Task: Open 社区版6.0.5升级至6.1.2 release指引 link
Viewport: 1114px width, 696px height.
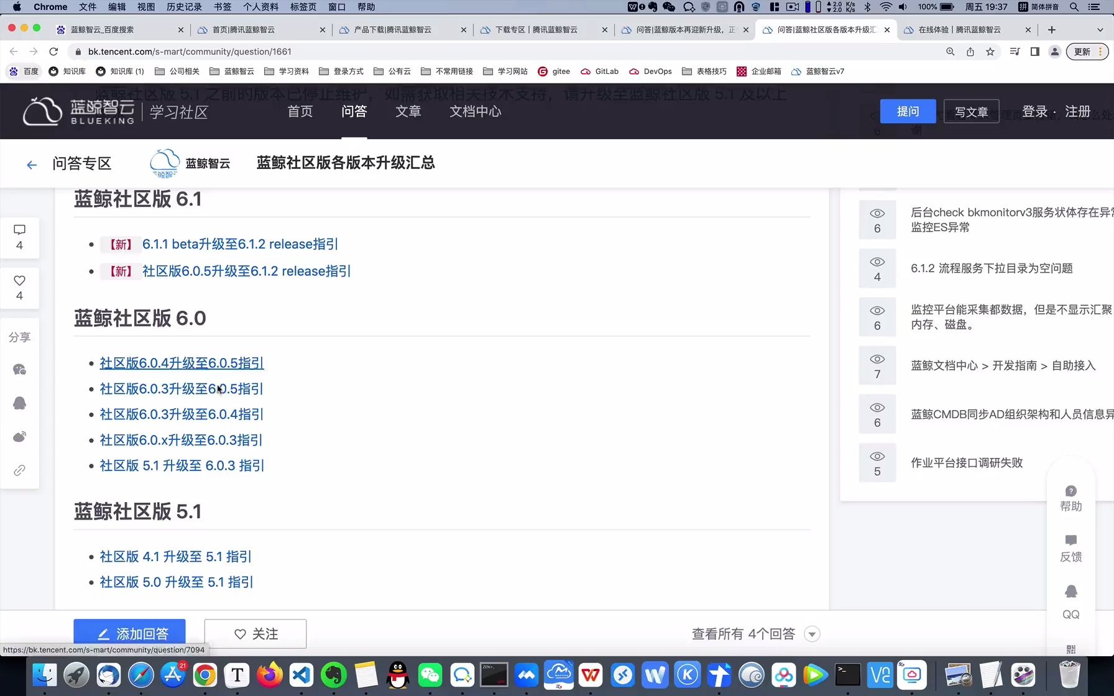Action: click(247, 271)
